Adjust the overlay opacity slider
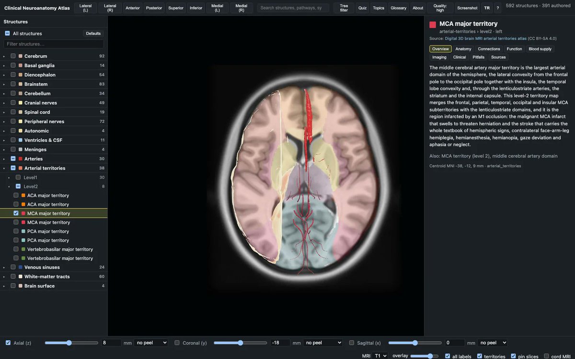Screen dimensions: 575x359 (425, 356)
